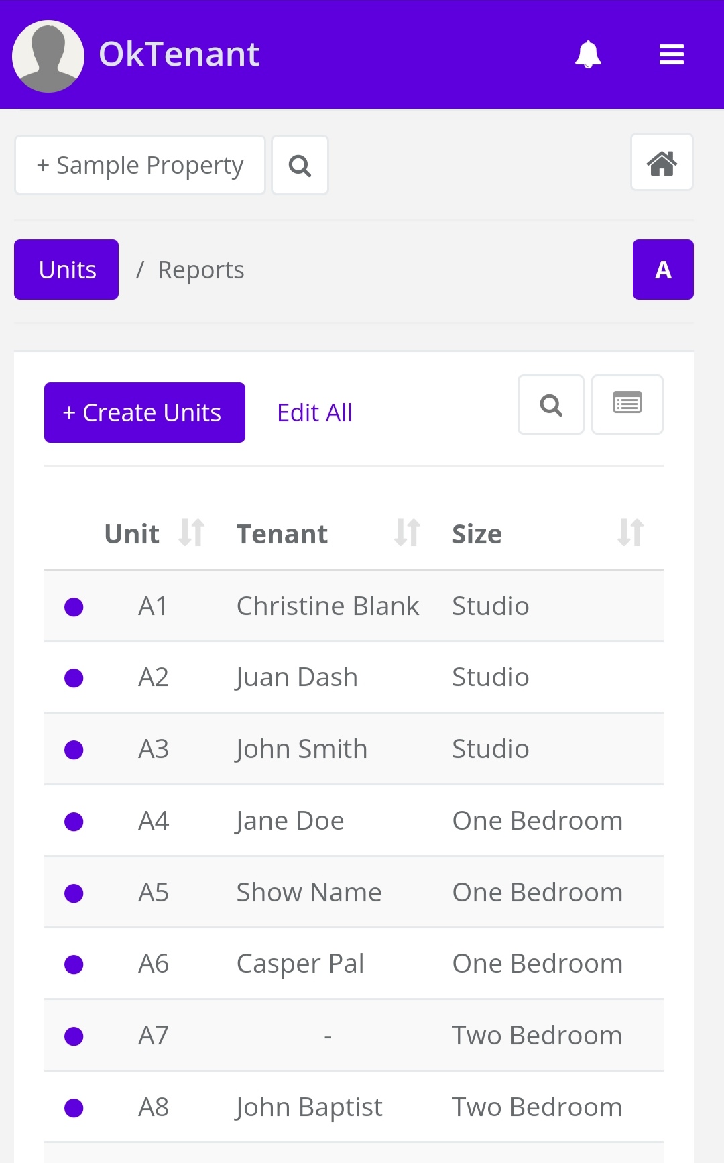Click the Edit All link
Screen dimensions: 724x1163
(314, 412)
